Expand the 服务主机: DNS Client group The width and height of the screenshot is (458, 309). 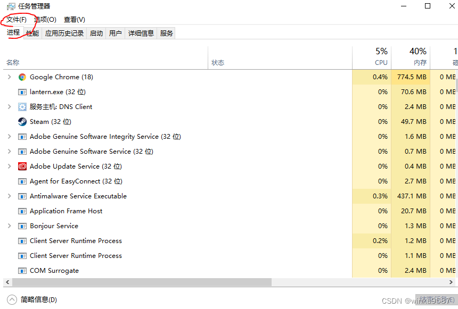coord(10,107)
